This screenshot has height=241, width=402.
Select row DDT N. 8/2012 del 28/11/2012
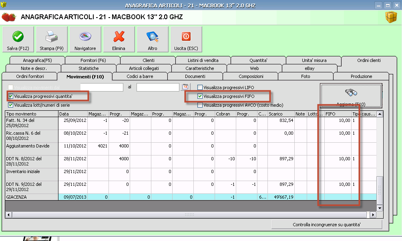(x=191, y=162)
